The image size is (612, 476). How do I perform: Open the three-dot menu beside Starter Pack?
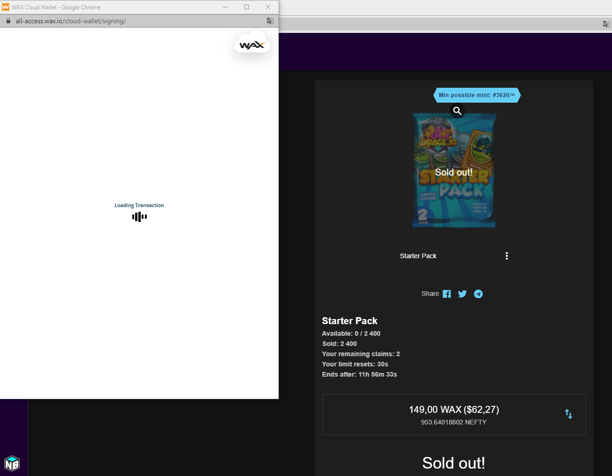[x=507, y=256]
